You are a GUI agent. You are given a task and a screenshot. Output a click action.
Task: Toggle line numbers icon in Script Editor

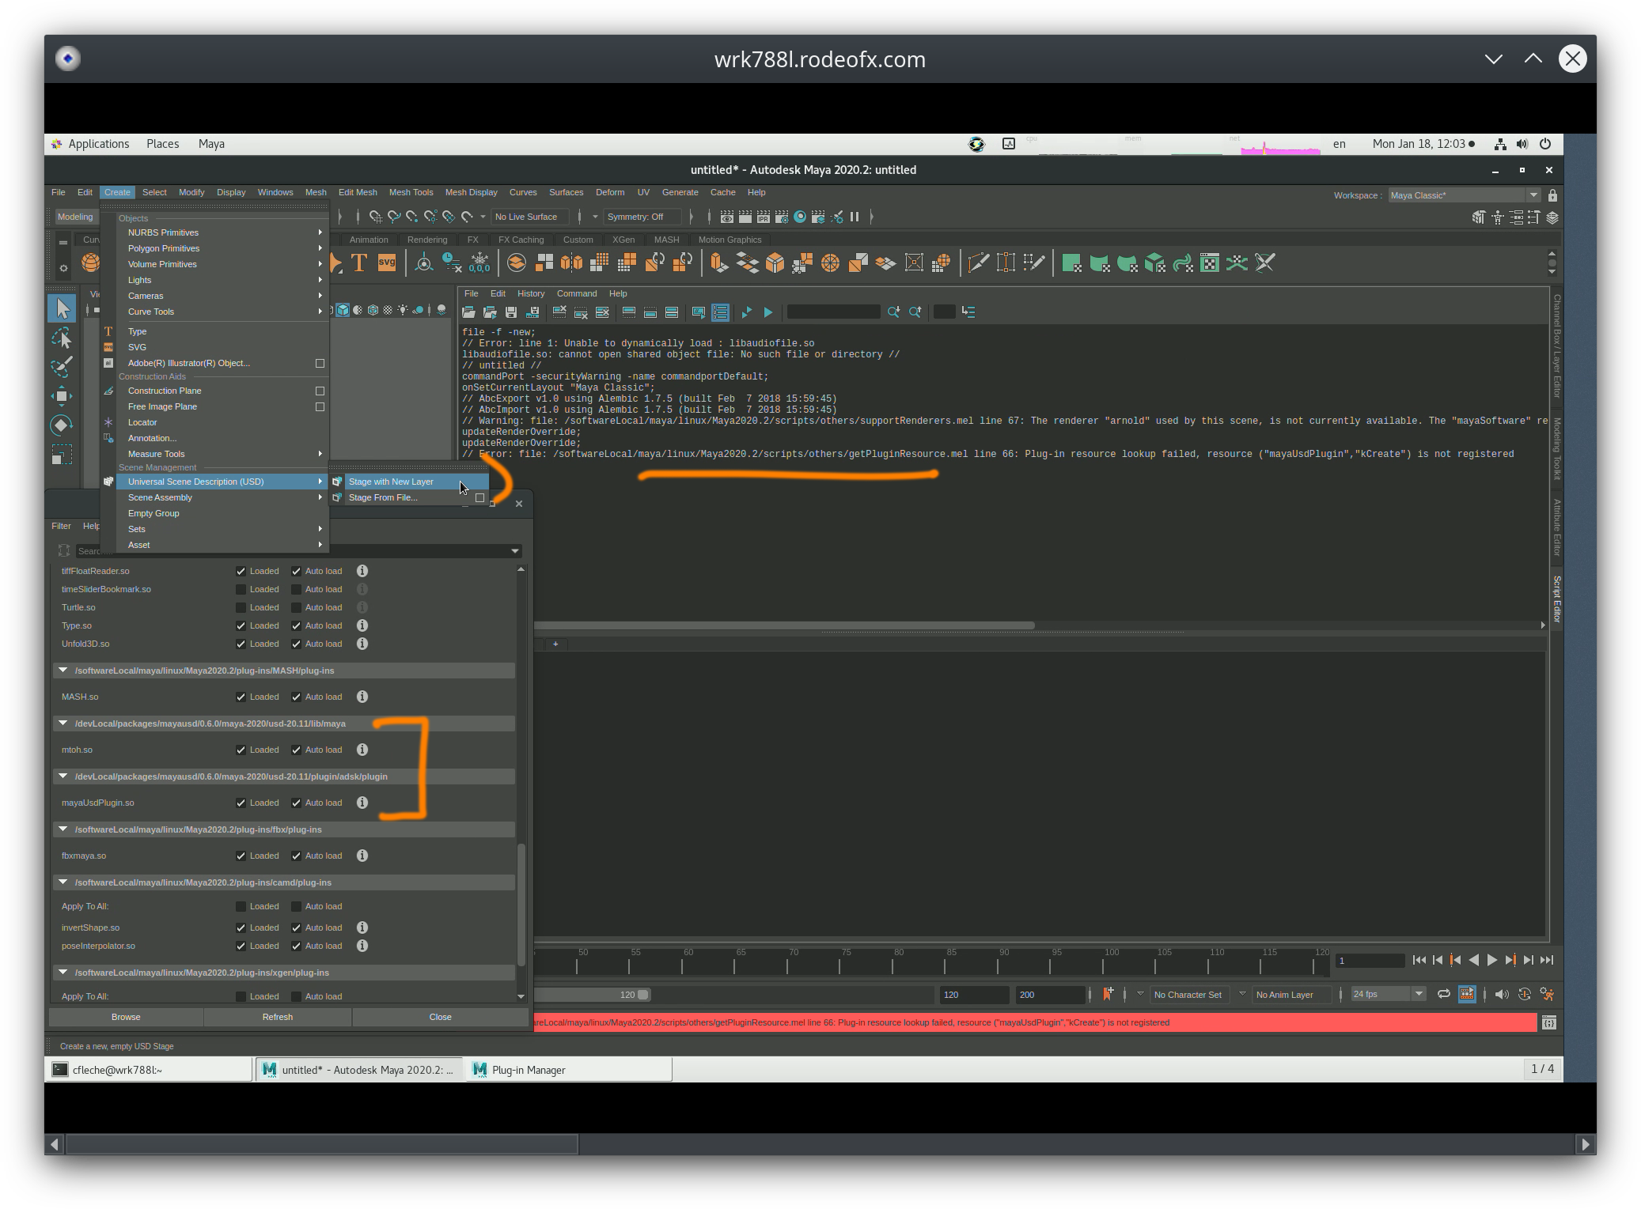tap(720, 312)
